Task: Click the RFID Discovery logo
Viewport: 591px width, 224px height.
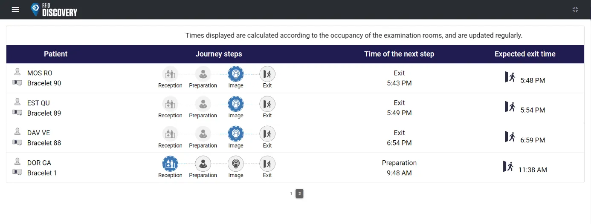Action: pyautogui.click(x=54, y=10)
